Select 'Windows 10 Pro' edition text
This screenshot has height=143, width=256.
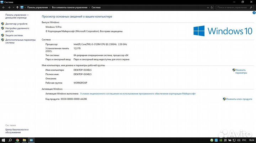pos(54,27)
